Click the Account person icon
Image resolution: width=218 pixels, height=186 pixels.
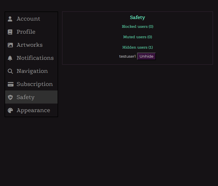click(10, 19)
